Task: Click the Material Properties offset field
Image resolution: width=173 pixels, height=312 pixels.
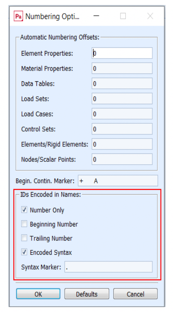Action: 122,68
